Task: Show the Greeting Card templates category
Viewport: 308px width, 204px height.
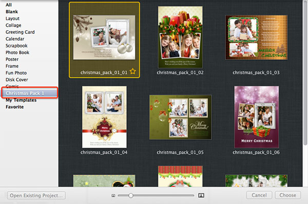Action: [x=20, y=32]
